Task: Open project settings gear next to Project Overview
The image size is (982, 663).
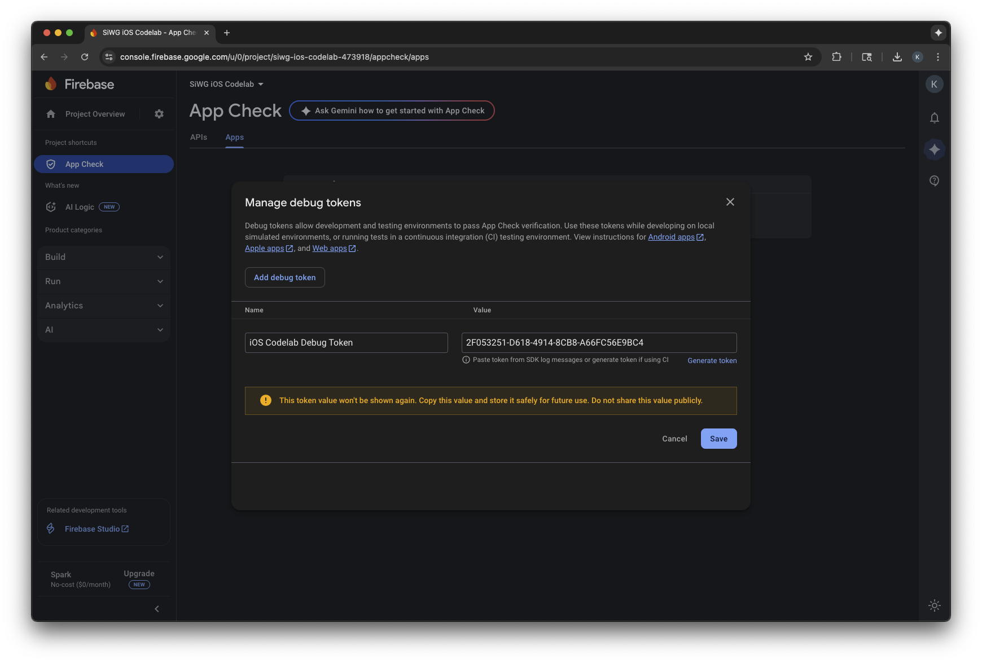Action: coord(159,114)
